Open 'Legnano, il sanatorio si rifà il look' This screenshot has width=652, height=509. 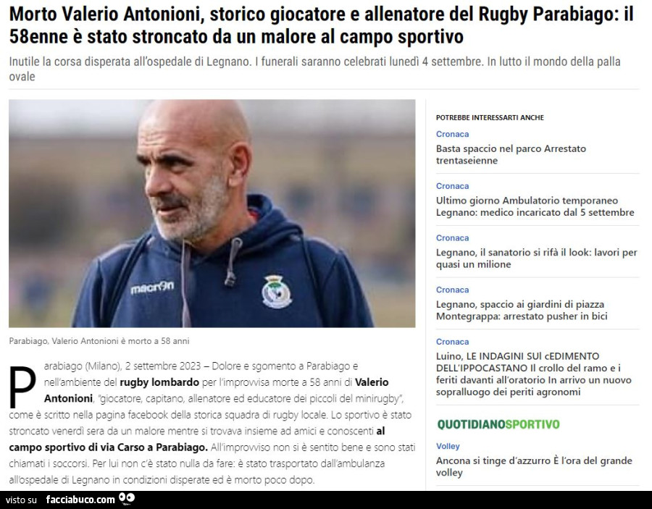(536, 258)
